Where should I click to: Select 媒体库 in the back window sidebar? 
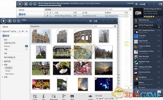click(x=22, y=14)
